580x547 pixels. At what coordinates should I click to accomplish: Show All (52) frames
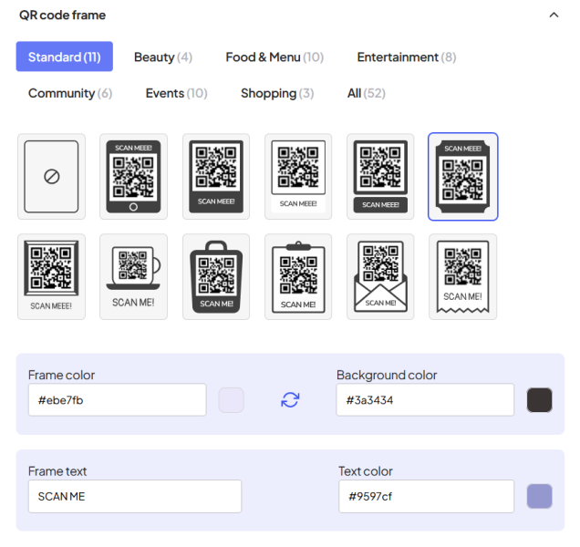[x=367, y=93]
